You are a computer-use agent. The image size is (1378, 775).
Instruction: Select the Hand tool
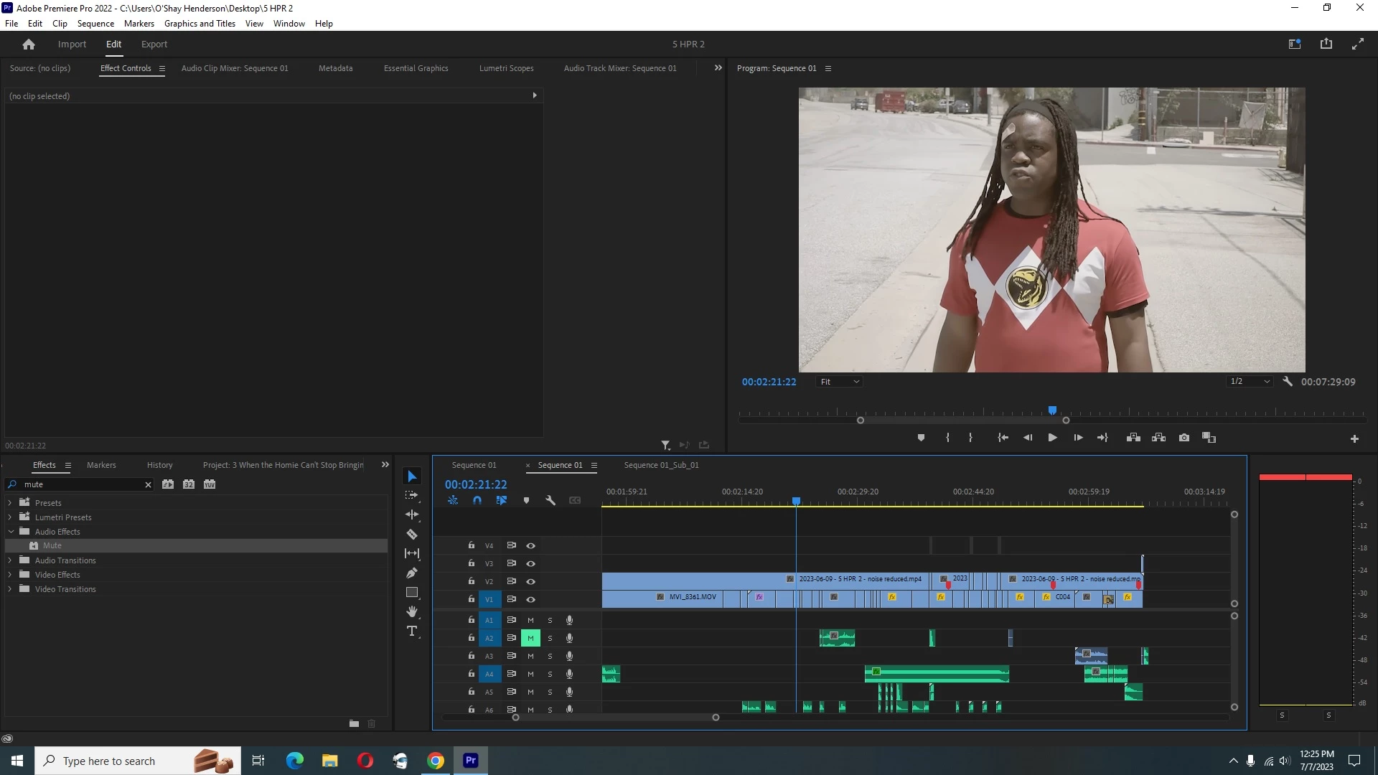click(x=412, y=612)
